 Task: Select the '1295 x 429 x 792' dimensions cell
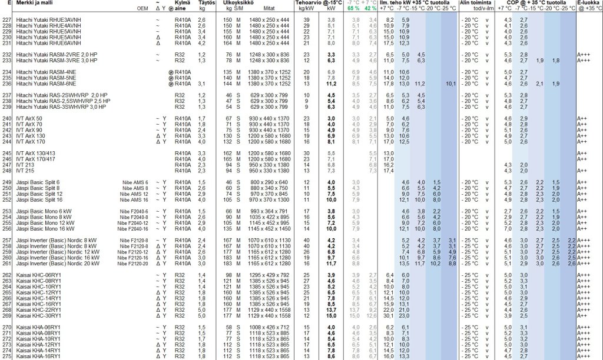269,275
